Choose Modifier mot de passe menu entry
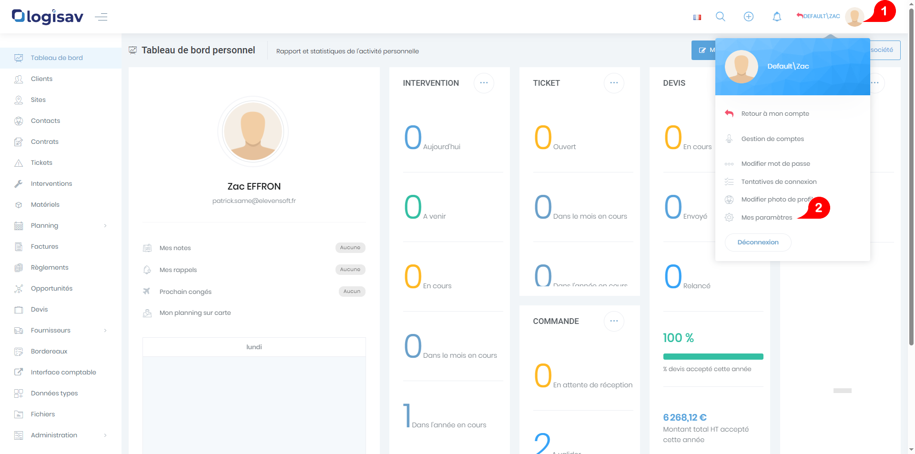 pyautogui.click(x=775, y=164)
